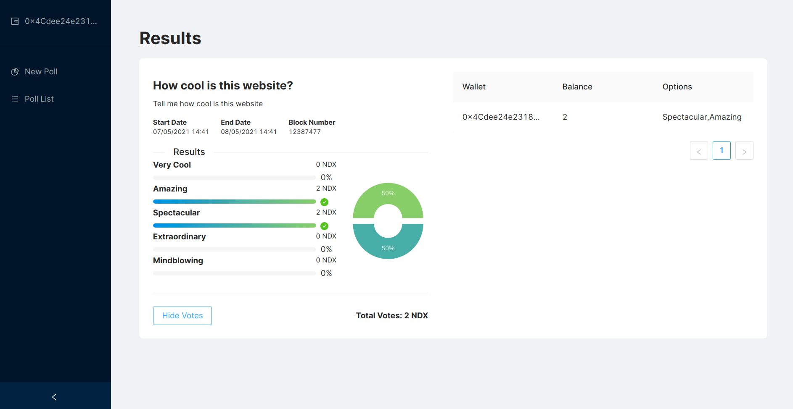Click the Poll List bullet-list icon
The image size is (793, 409).
(15, 99)
